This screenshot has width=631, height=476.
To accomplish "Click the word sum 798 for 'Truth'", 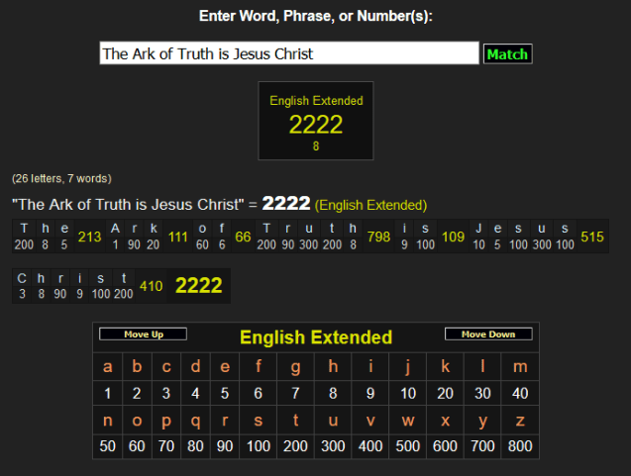I will 377,237.
